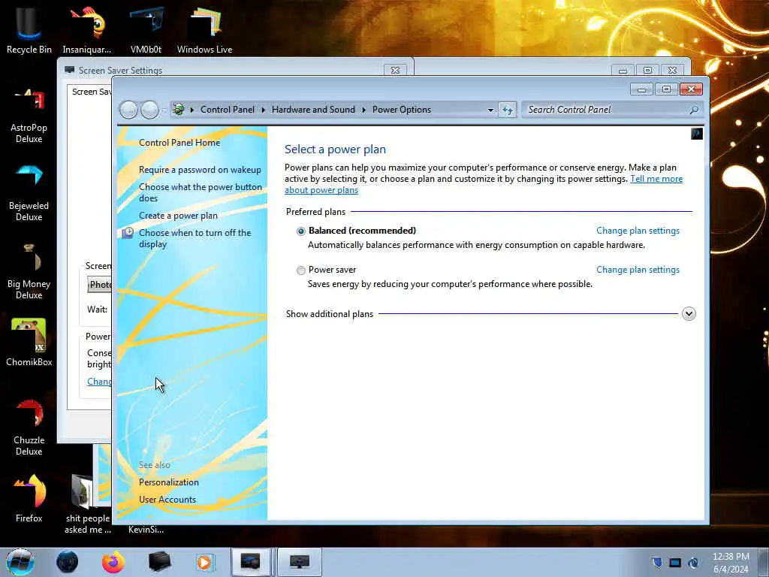Click the taskbar clock and date
769x577 pixels.
pos(731,563)
